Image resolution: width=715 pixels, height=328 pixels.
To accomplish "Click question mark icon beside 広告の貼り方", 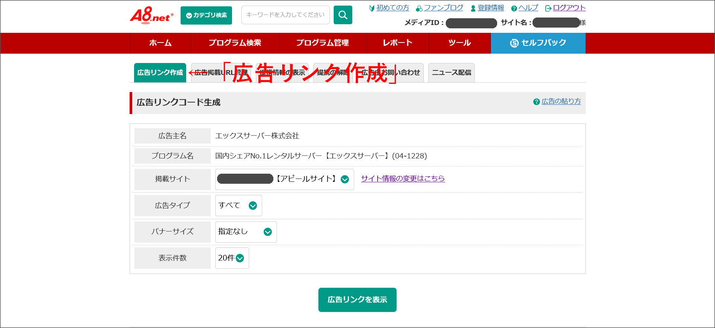I will tap(536, 102).
